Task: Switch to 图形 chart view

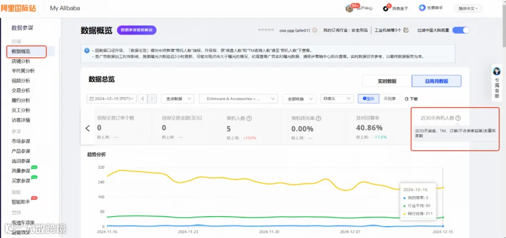Action: tap(368, 99)
